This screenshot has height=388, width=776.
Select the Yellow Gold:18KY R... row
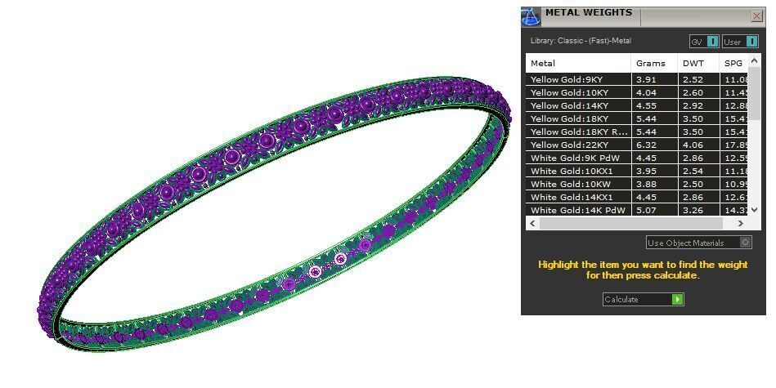(636, 132)
